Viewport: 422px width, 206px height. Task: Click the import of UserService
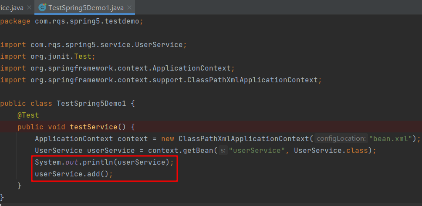(x=93, y=45)
